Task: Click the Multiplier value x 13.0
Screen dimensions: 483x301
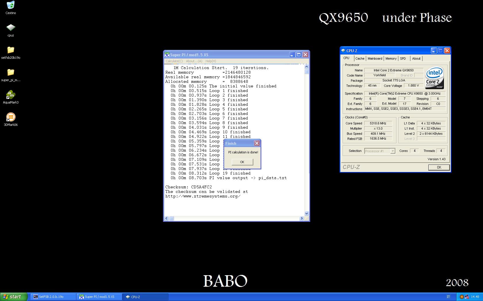Action: pyautogui.click(x=378, y=128)
